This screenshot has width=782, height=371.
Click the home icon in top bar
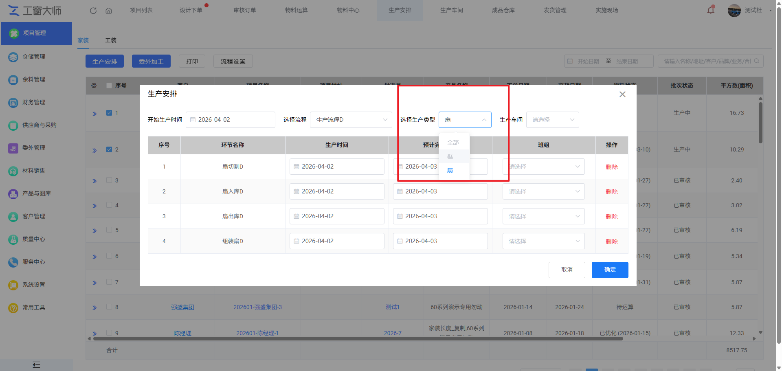pyautogui.click(x=109, y=11)
